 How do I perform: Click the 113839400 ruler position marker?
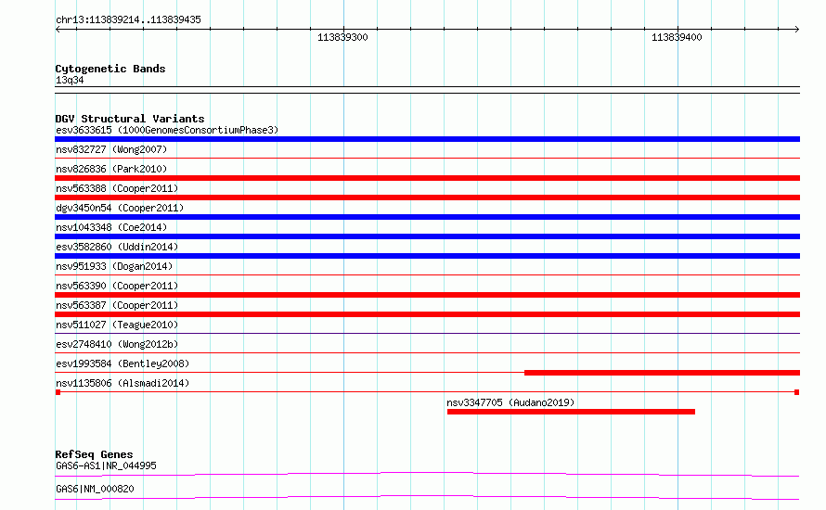tap(677, 37)
